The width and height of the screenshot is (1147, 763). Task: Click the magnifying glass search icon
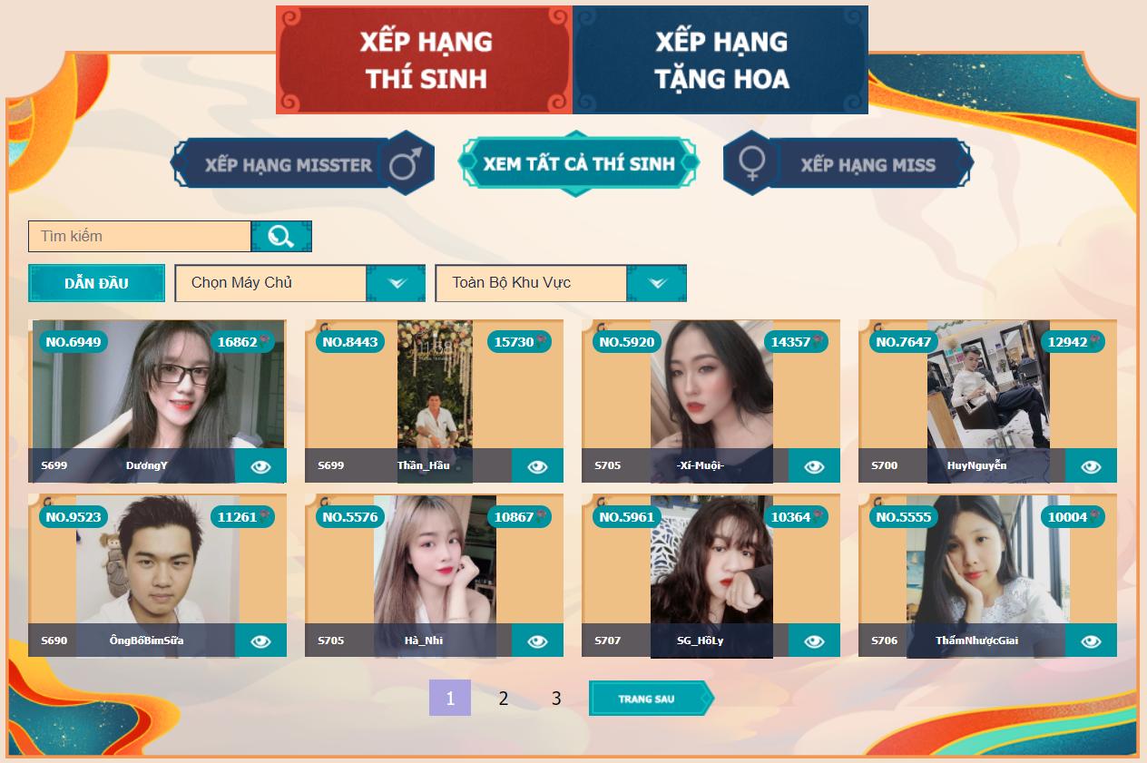pos(281,236)
